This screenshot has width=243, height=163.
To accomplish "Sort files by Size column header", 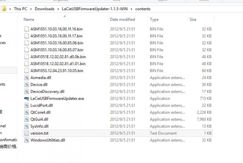I will point(193,20).
